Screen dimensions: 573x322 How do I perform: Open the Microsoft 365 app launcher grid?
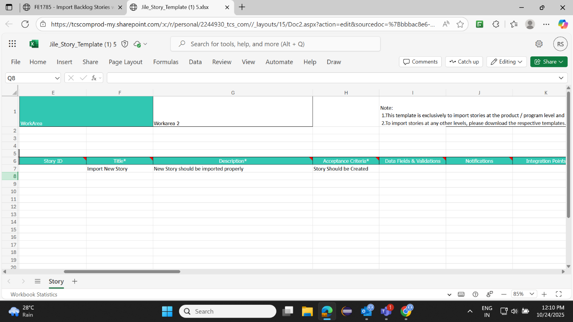point(12,44)
